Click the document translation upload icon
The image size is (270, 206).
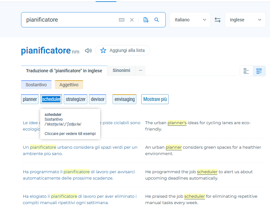[146, 20]
